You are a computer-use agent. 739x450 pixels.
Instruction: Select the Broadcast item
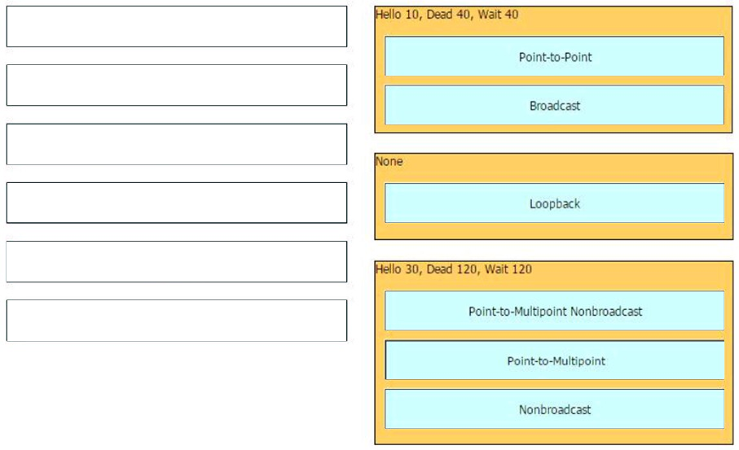click(x=554, y=105)
